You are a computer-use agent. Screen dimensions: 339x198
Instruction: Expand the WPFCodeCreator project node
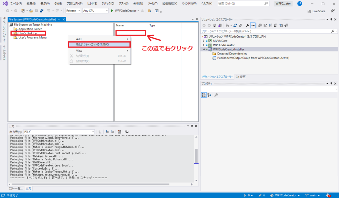pos(204,45)
